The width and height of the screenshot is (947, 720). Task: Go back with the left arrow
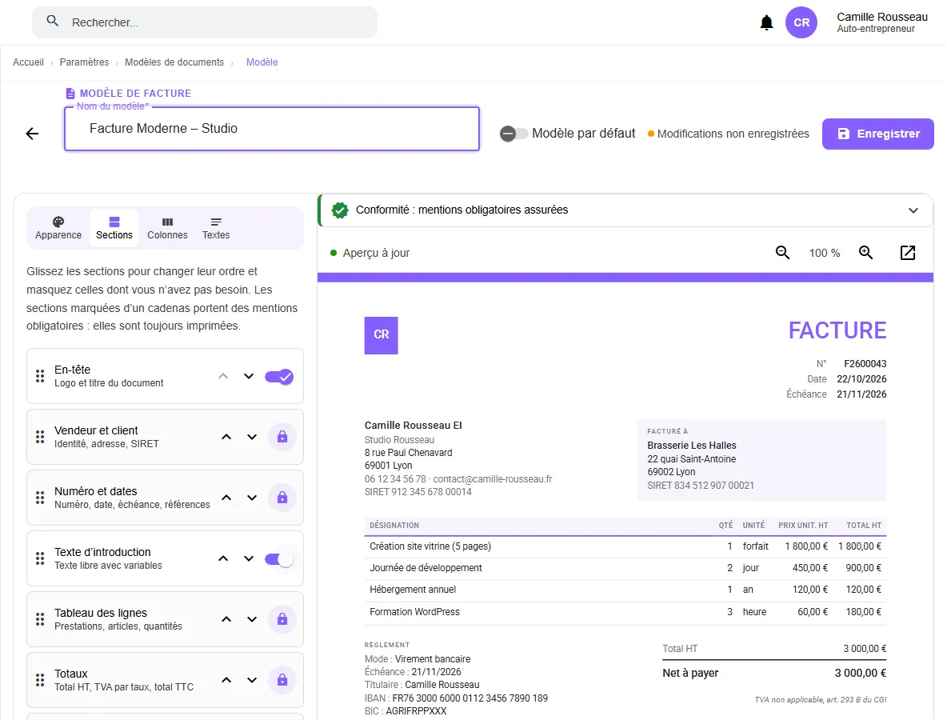[x=33, y=134]
